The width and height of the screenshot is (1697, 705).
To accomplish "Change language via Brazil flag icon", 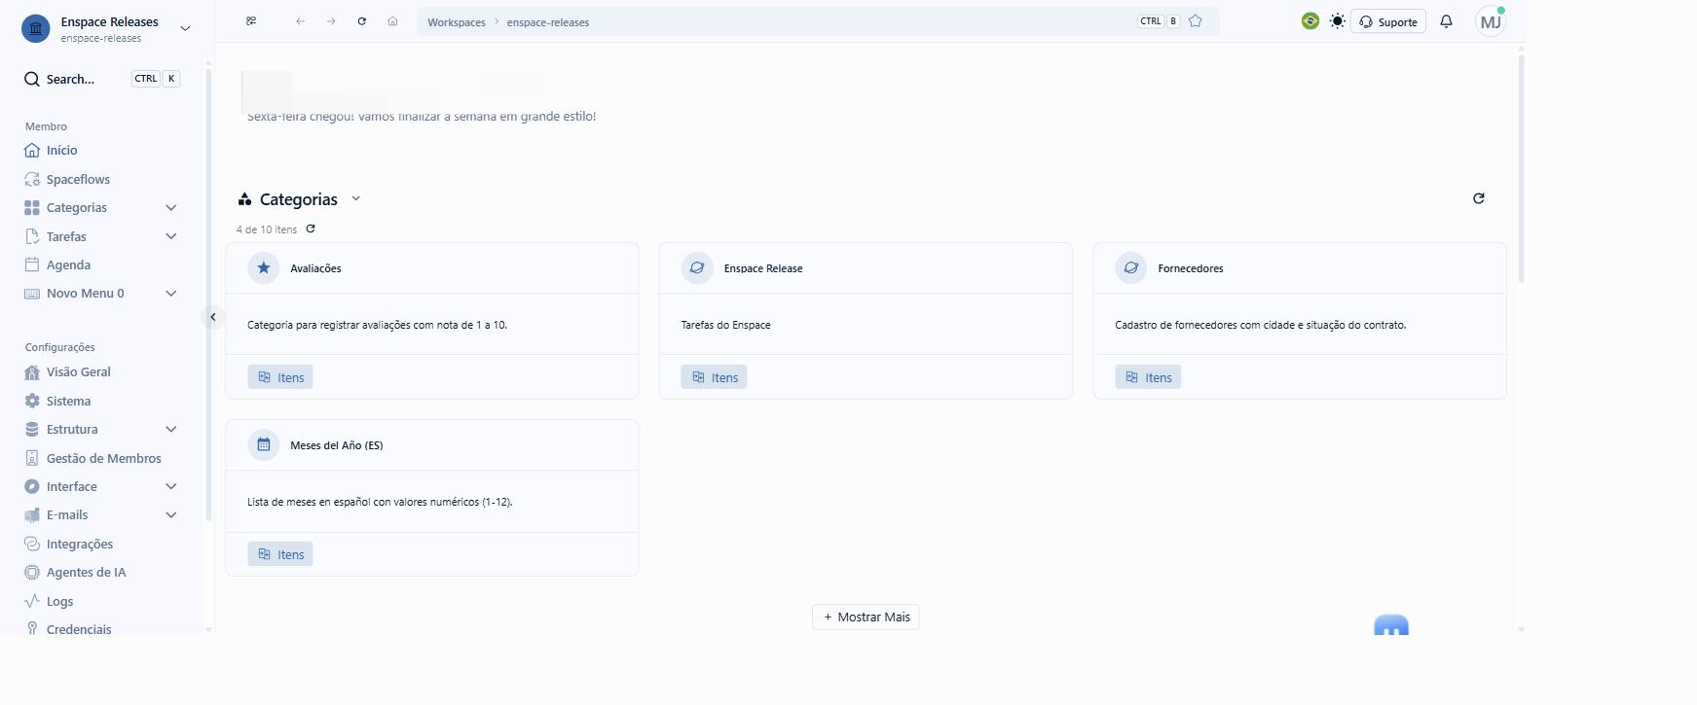I will click(1310, 21).
